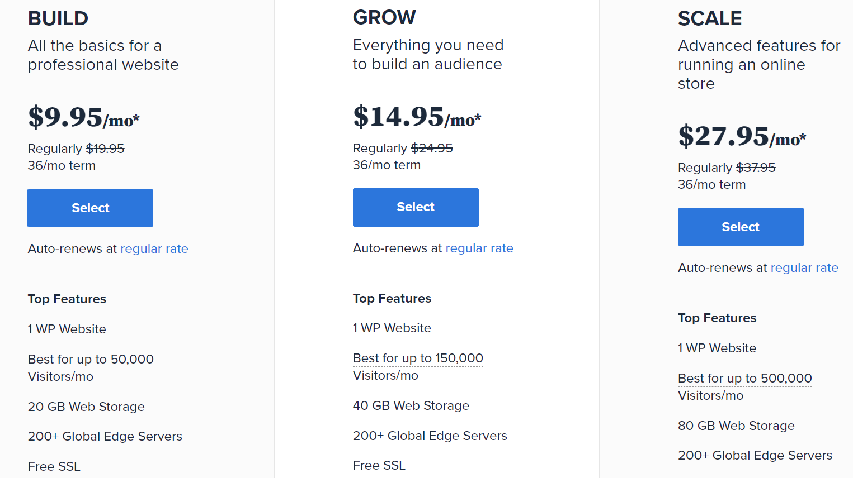Select the SCALE plan heading

tap(710, 18)
